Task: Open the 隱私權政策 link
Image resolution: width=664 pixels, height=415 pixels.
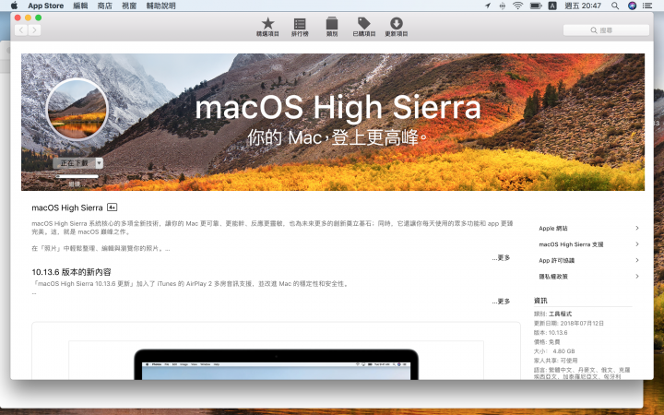Action: click(553, 277)
